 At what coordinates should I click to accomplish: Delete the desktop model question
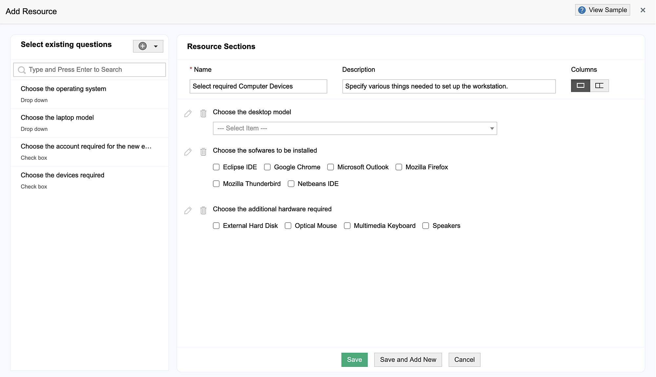pyautogui.click(x=203, y=113)
